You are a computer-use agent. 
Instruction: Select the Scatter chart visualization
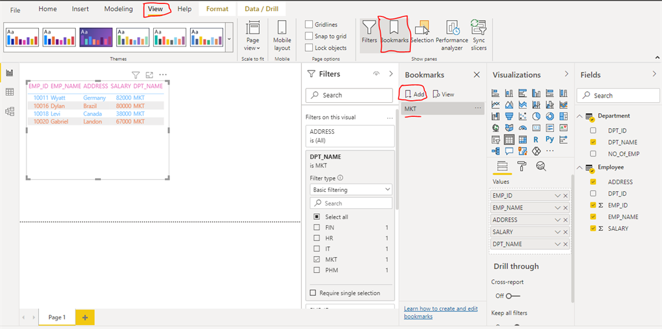tap(522, 116)
